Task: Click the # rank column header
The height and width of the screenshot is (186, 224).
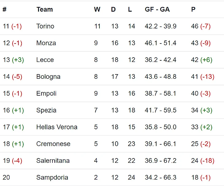Action: 4,9
